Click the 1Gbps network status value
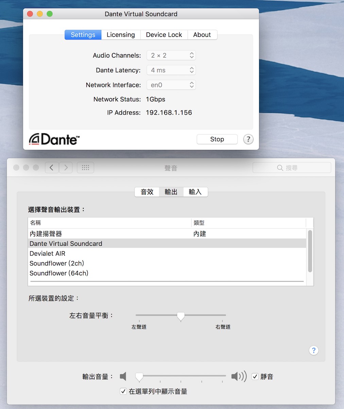This screenshot has width=344, height=409. click(155, 99)
